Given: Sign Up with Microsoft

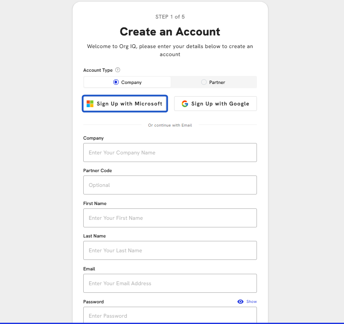Looking at the screenshot, I should click(x=125, y=104).
